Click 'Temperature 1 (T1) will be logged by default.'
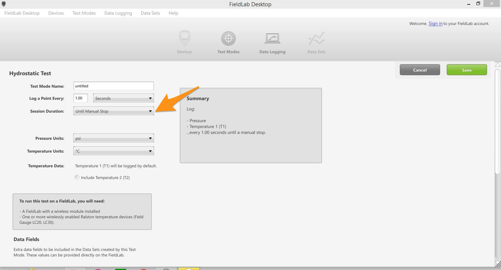Image resolution: width=501 pixels, height=270 pixels. (x=116, y=166)
